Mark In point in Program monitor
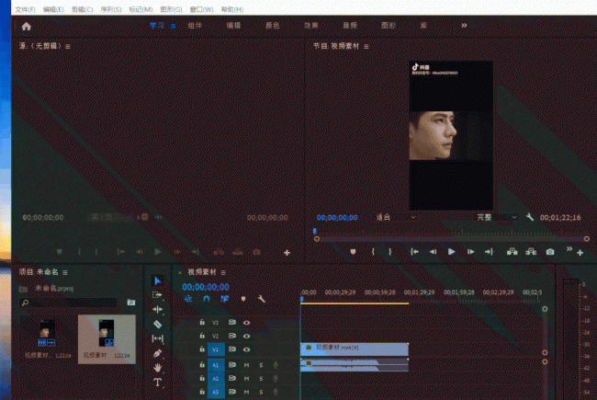Viewport: 597px width, 400px height. (x=373, y=252)
